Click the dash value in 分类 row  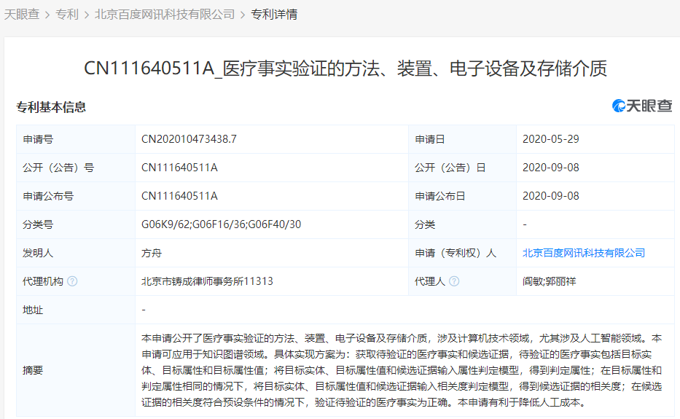click(525, 224)
